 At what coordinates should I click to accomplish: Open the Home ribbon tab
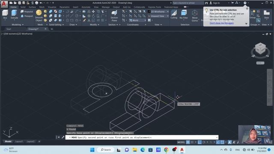click(x=13, y=7)
